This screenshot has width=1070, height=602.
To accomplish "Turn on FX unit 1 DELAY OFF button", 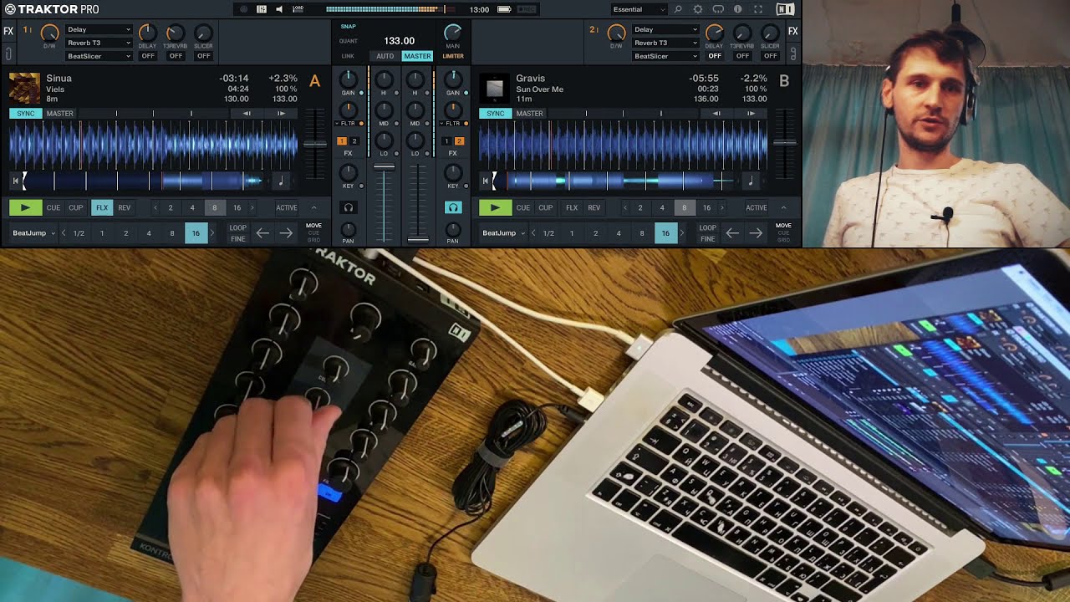I will (x=148, y=56).
